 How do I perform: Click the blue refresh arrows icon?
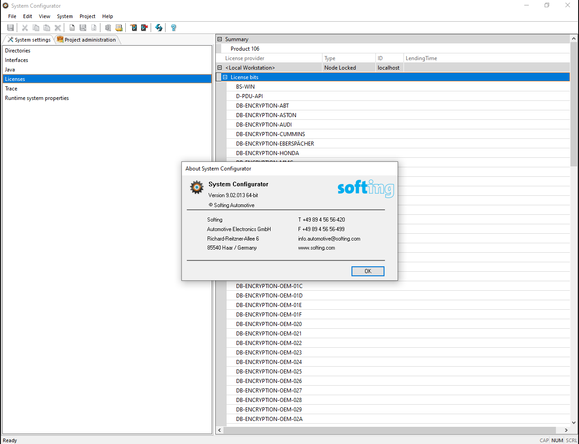[x=159, y=28]
